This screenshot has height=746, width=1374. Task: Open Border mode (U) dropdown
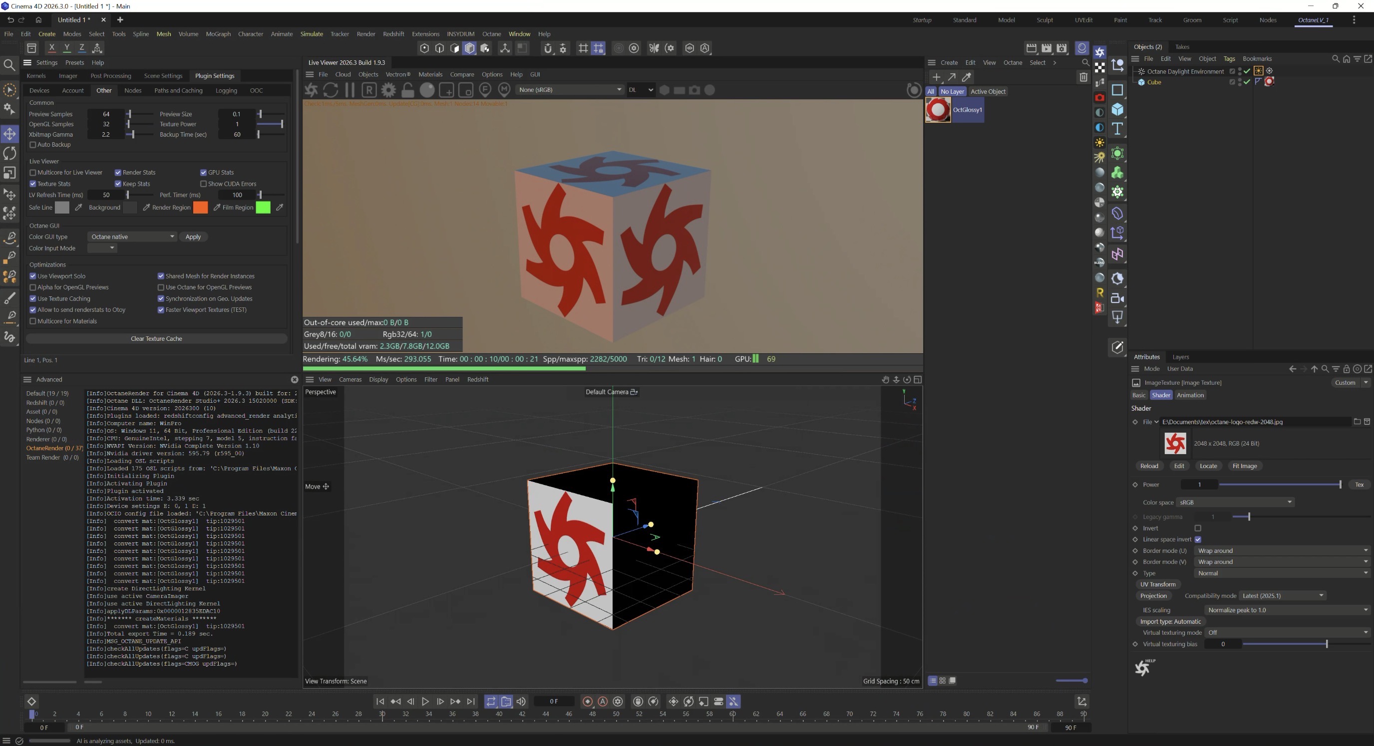coord(1282,550)
